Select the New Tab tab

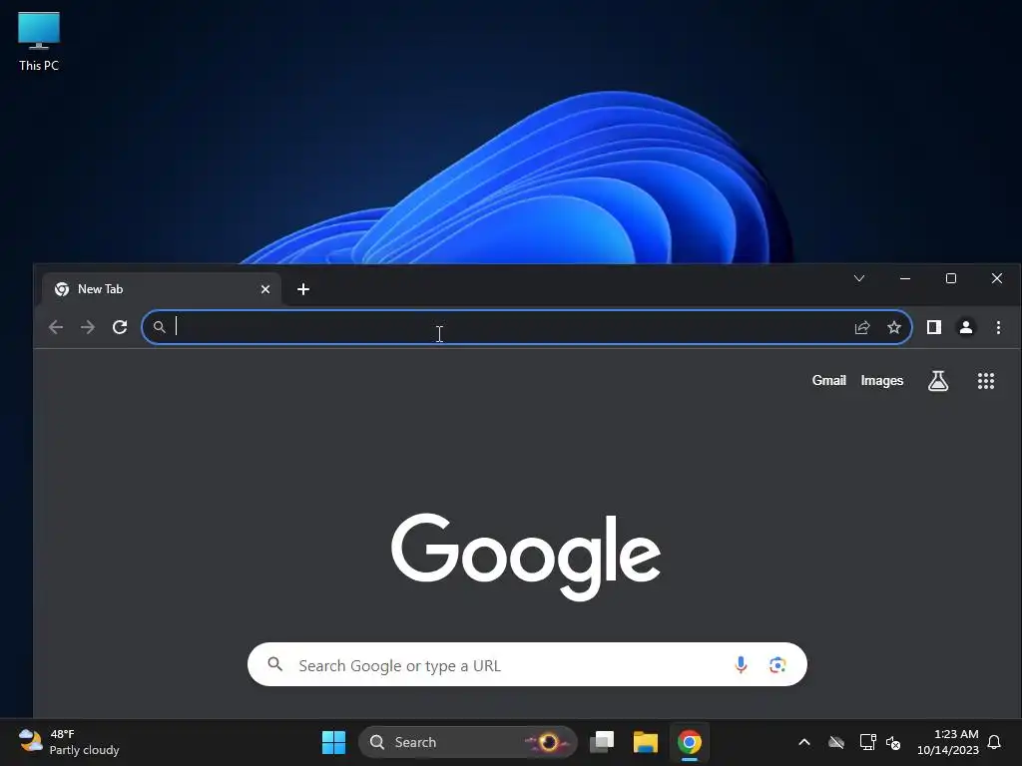click(x=162, y=289)
